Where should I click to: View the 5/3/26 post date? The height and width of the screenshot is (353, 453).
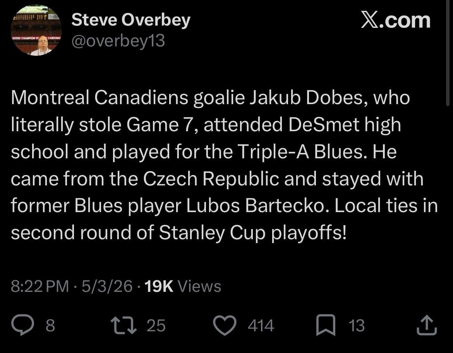coord(107,286)
